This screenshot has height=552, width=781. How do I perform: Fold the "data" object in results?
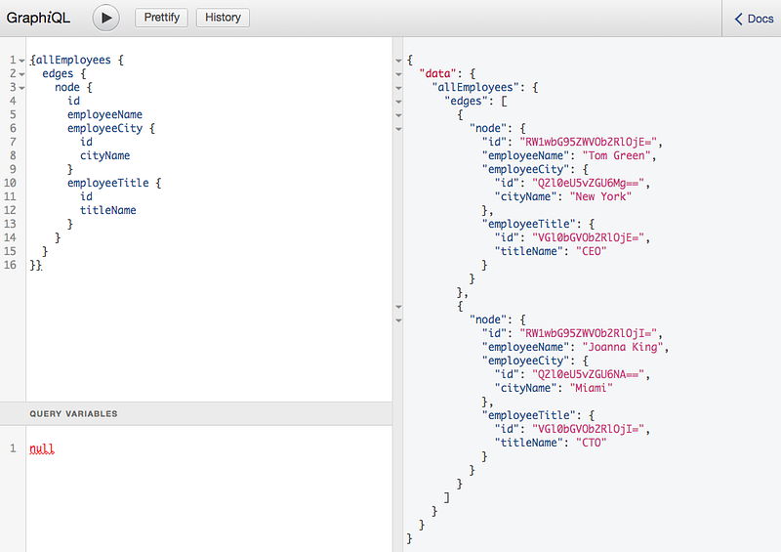point(397,73)
